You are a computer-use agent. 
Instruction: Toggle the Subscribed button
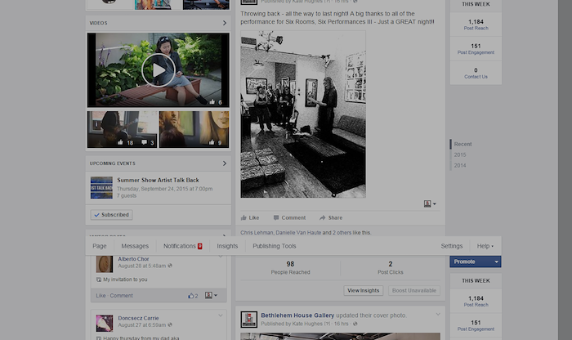[x=112, y=214]
